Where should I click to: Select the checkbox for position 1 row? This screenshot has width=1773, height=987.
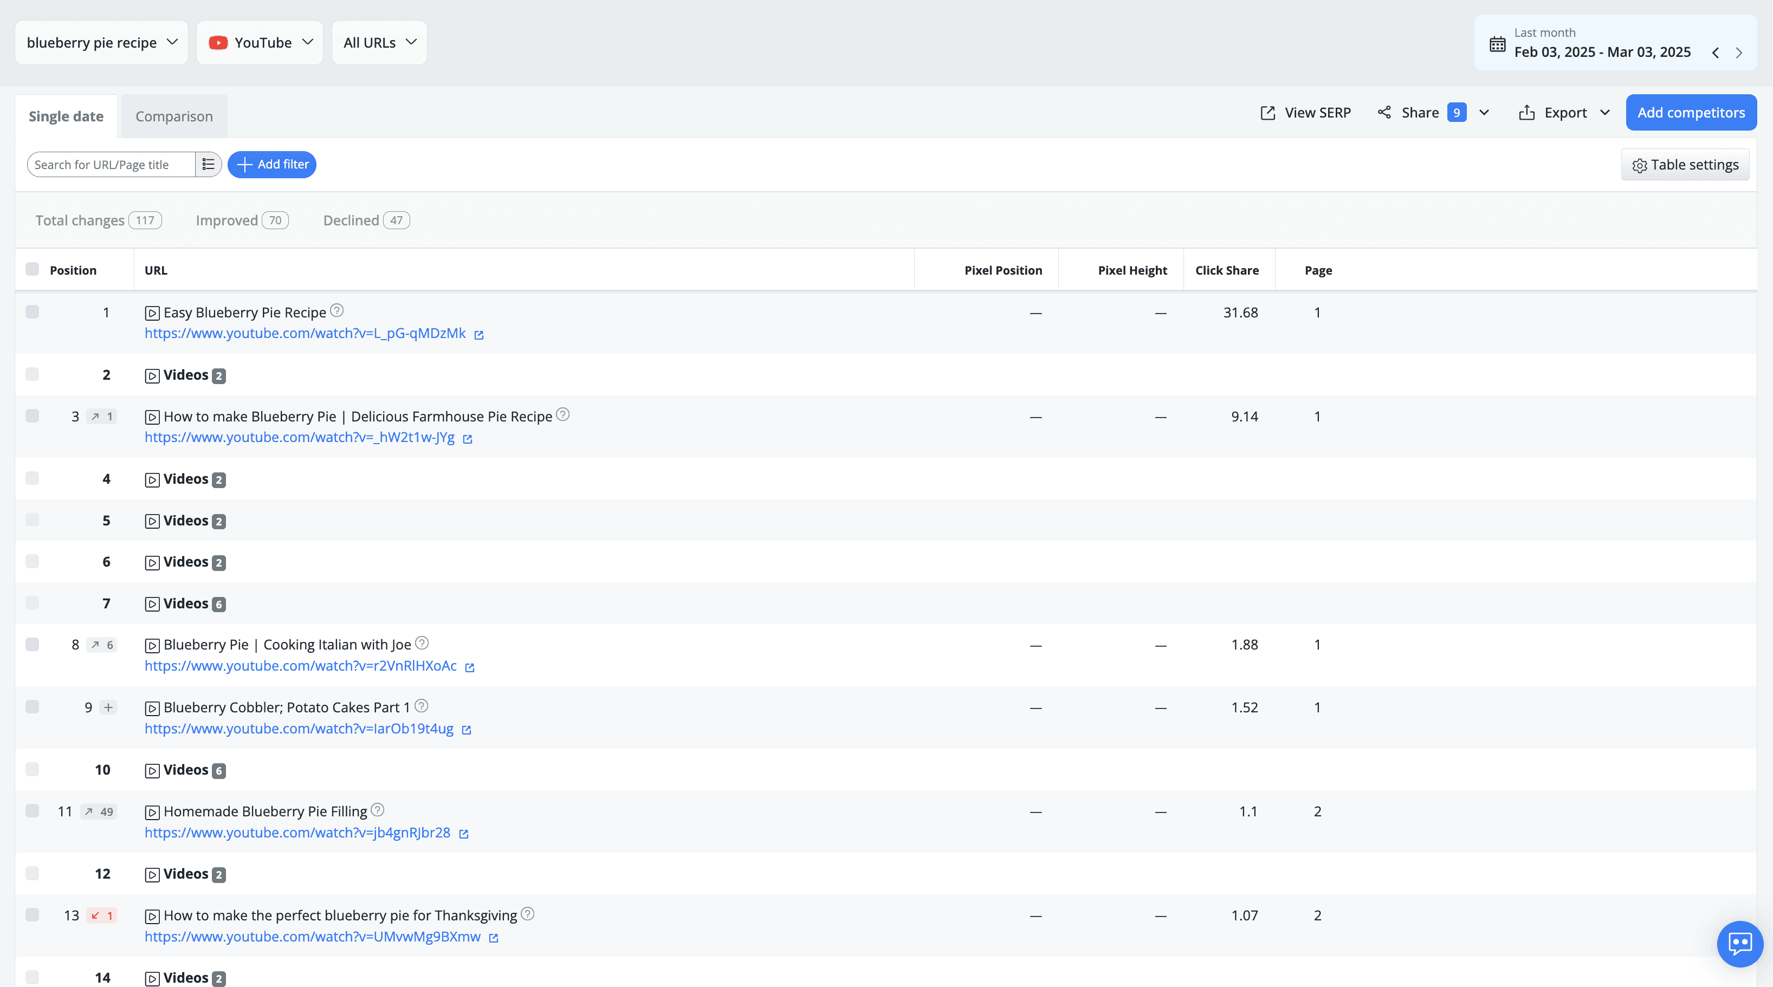pyautogui.click(x=33, y=312)
